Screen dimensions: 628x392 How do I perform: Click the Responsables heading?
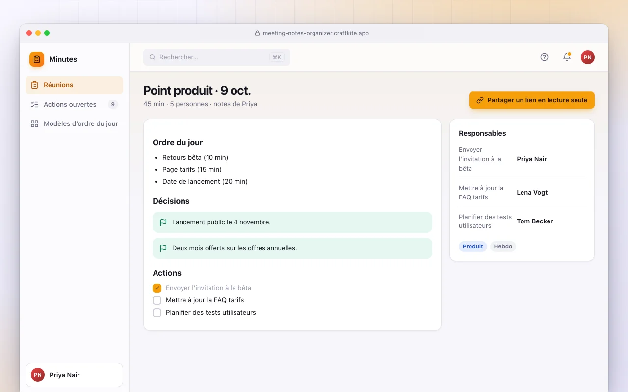[x=482, y=133]
